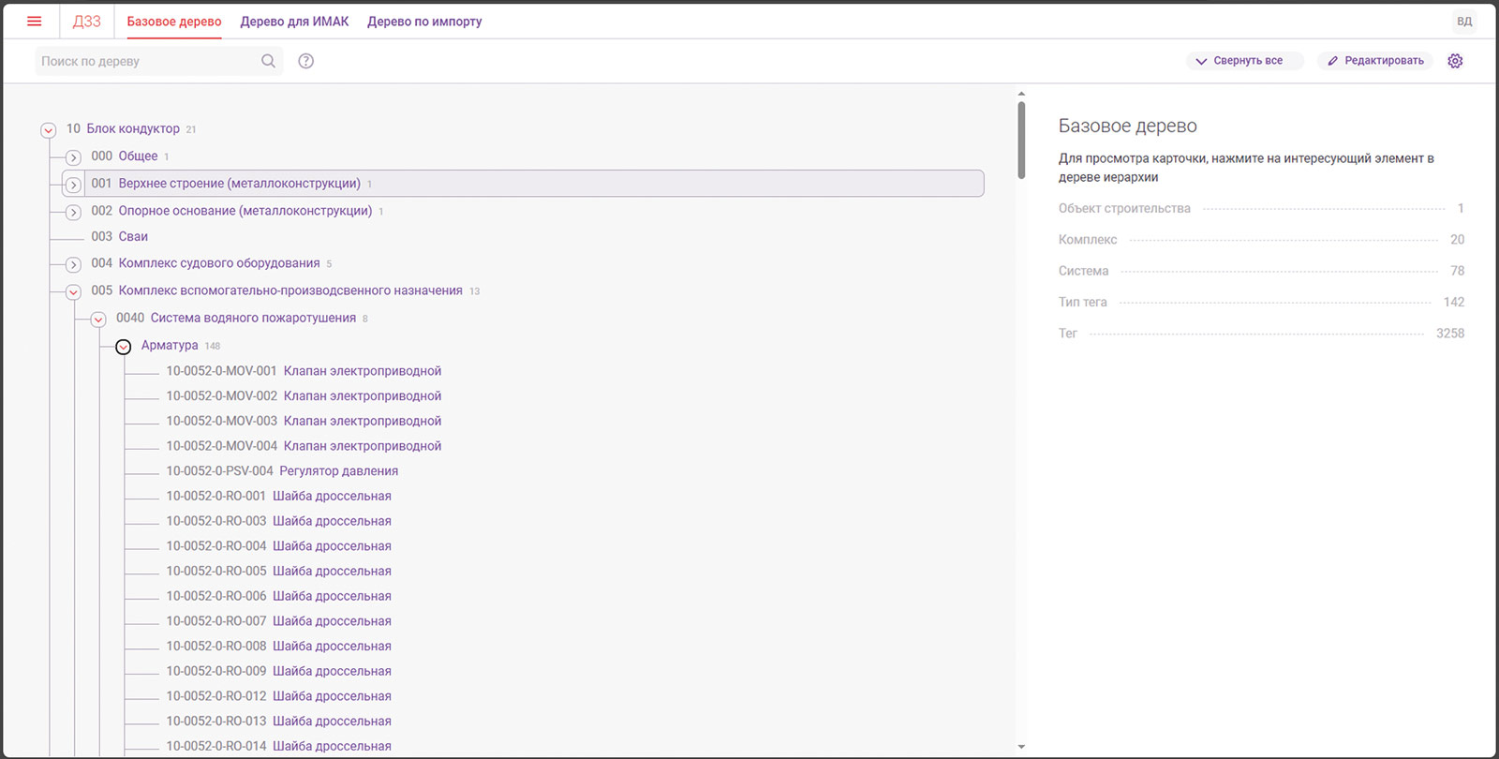This screenshot has height=759, width=1499.
Task: Open tag 10-0052-0-RO-014 Шайба дроссельная
Action: (x=278, y=746)
